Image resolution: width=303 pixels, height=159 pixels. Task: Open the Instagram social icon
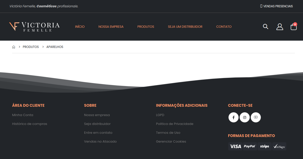click(x=245, y=117)
